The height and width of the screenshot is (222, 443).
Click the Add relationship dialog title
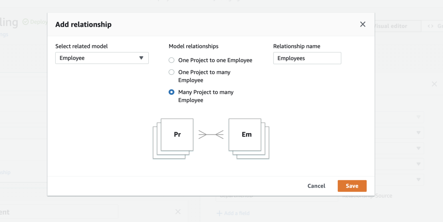pos(83,25)
